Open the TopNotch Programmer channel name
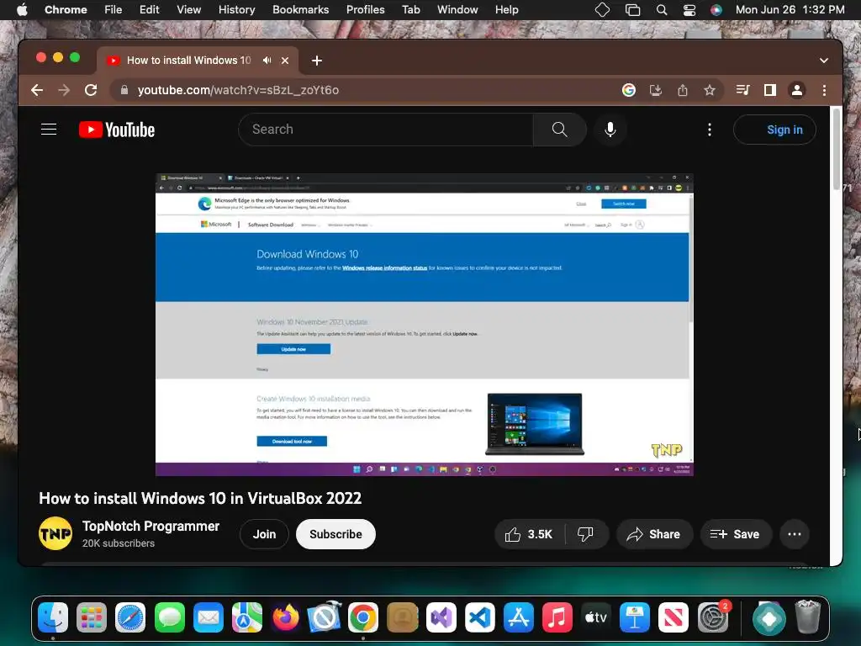 pyautogui.click(x=151, y=527)
